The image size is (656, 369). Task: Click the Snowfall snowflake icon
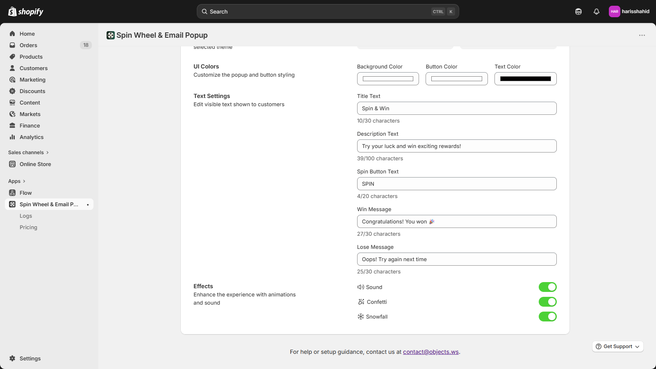pyautogui.click(x=361, y=317)
